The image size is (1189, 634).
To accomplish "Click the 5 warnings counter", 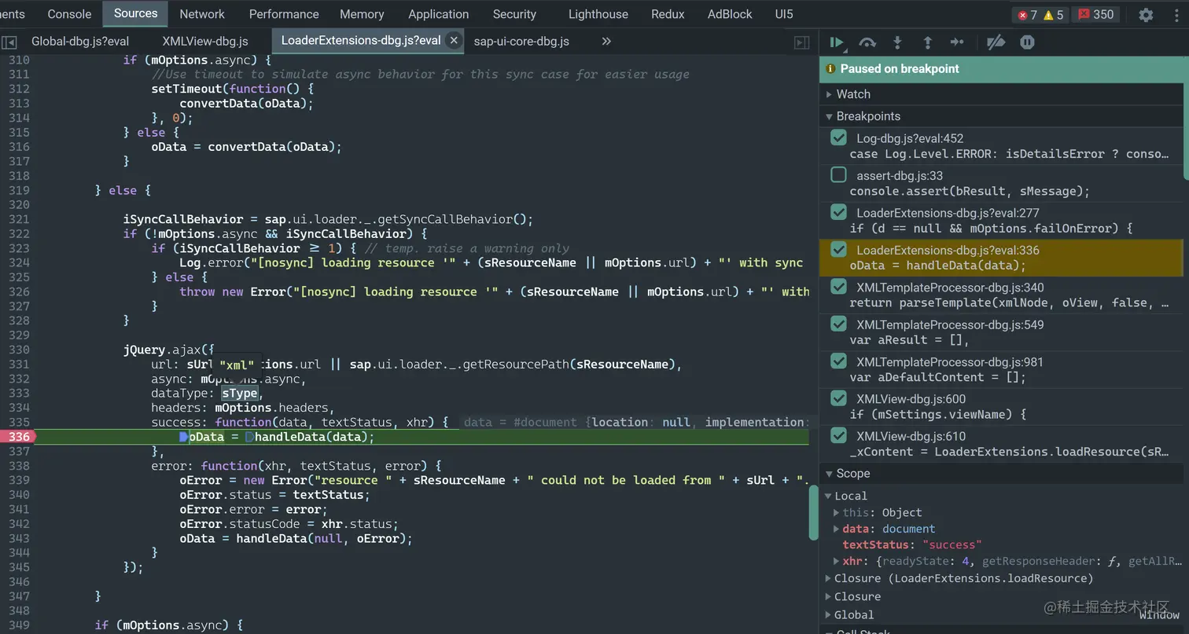I will tap(1054, 14).
